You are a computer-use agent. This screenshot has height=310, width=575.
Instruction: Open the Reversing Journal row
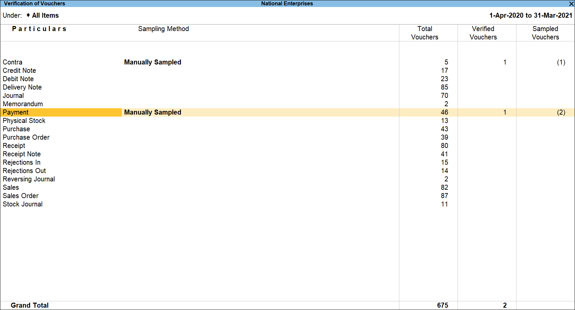click(x=29, y=179)
